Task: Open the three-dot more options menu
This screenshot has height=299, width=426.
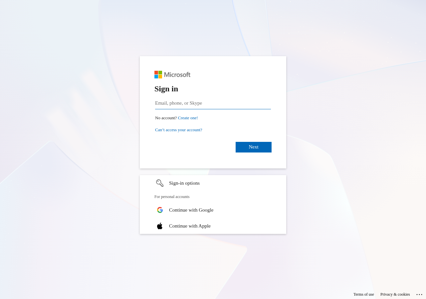Action: [x=419, y=294]
